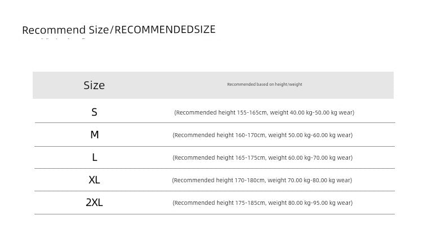Viewport: 423px width, 237px height.
Task: Select the S size label
Action: tap(94, 112)
